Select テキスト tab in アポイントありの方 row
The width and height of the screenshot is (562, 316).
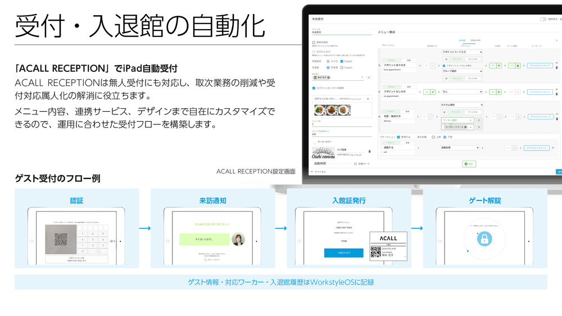tap(392, 60)
